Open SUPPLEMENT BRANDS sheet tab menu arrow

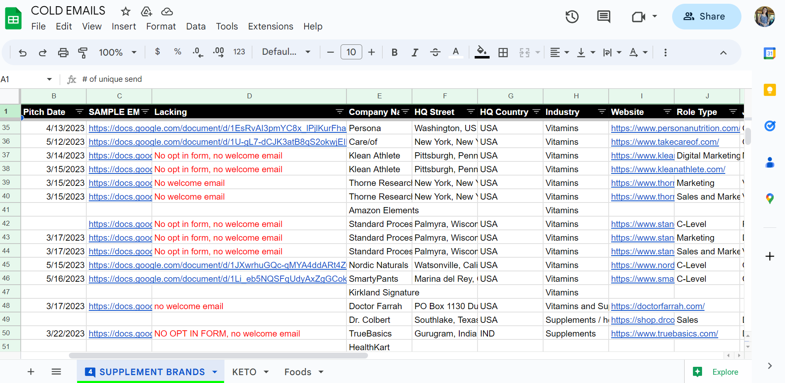215,372
